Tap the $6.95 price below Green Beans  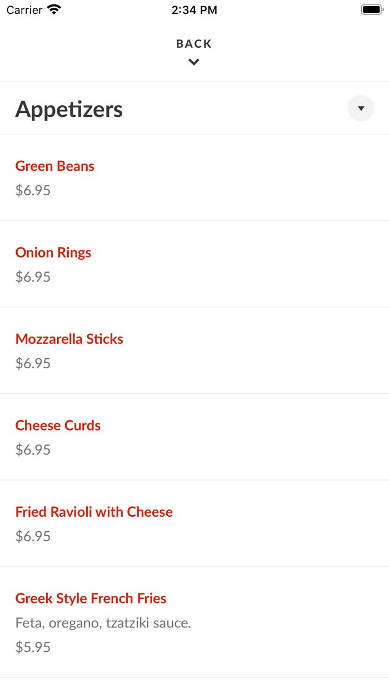33,190
